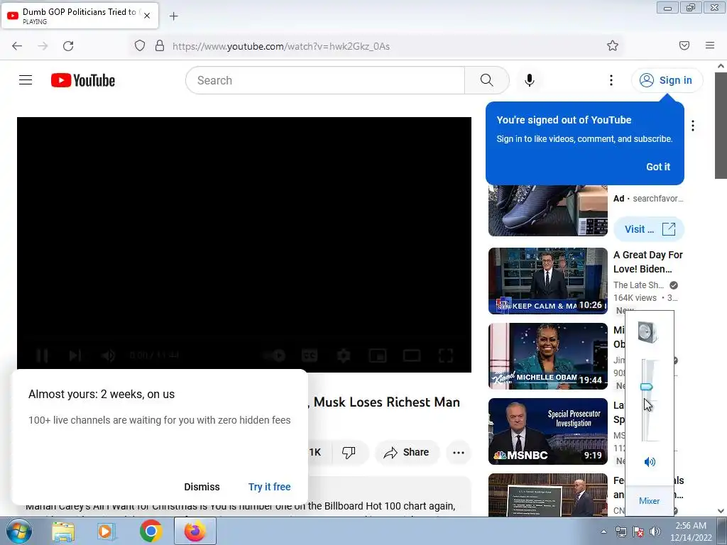Click Try it free link

click(269, 487)
